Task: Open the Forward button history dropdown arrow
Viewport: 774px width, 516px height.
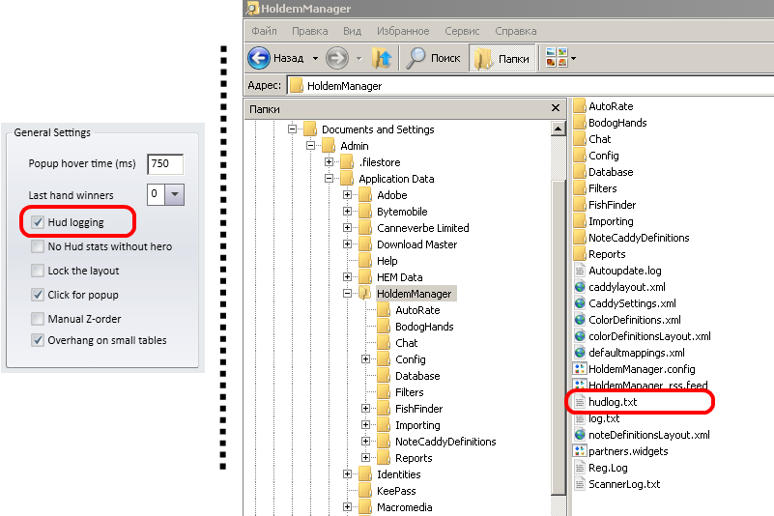Action: (358, 59)
